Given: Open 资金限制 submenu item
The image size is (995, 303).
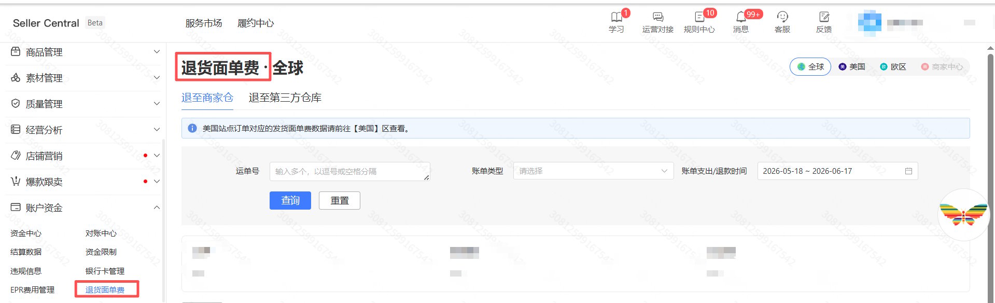Looking at the screenshot, I should pos(101,252).
